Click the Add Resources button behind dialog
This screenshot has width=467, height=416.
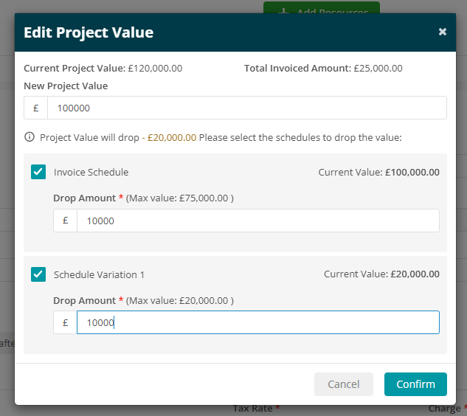point(322,7)
